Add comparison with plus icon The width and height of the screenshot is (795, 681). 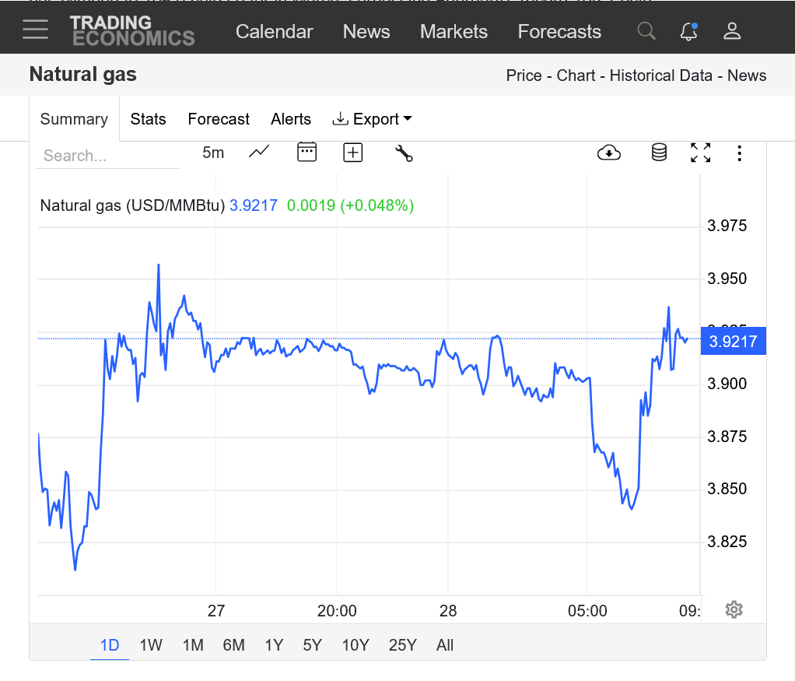(x=353, y=153)
